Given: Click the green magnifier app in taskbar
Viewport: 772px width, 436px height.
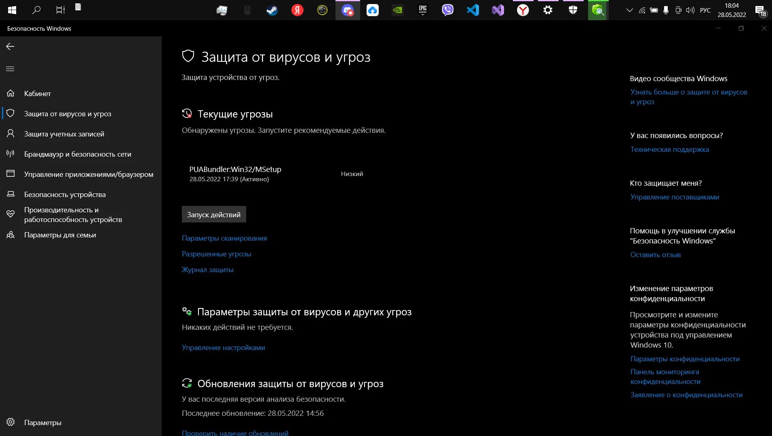Looking at the screenshot, I should (598, 10).
